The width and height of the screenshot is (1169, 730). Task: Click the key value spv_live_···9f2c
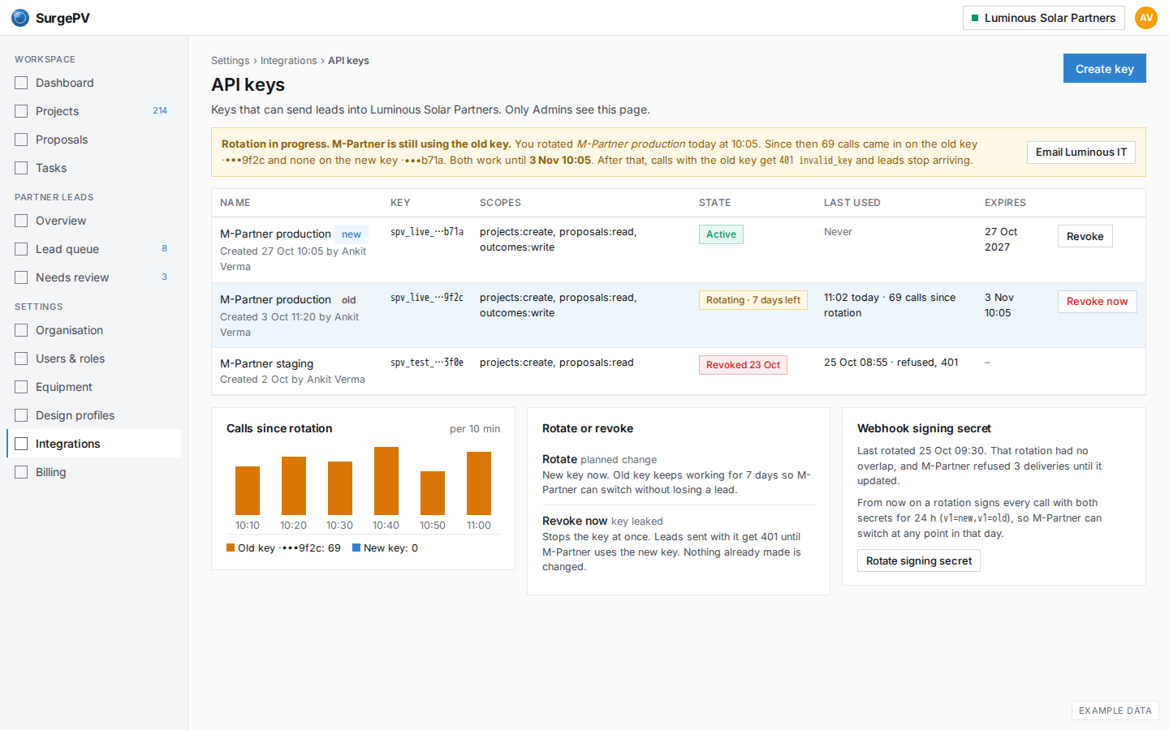[427, 298]
